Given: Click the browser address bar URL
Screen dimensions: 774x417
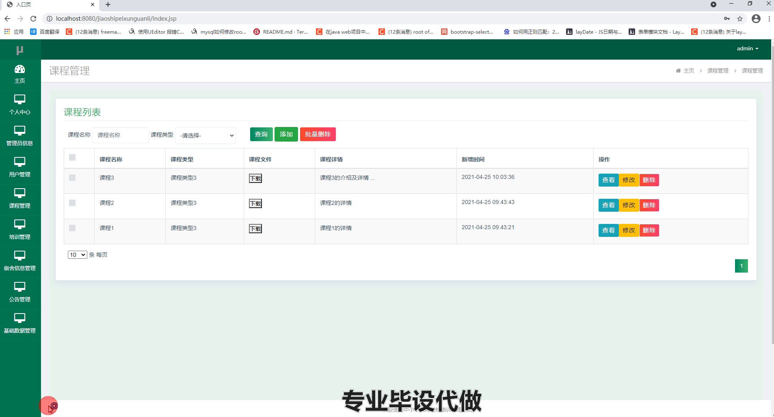Looking at the screenshot, I should tap(116, 19).
